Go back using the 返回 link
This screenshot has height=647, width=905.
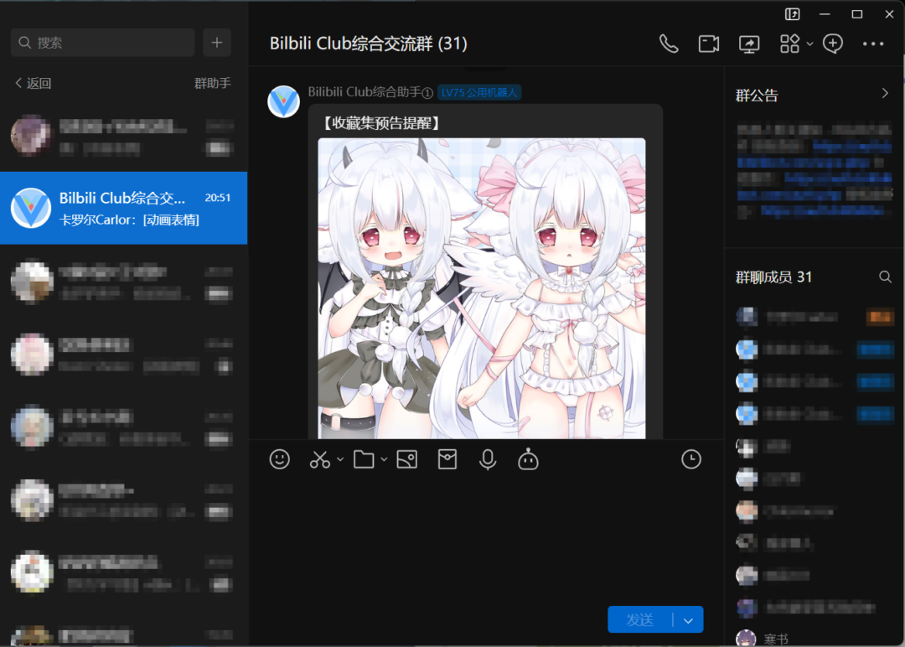point(33,83)
